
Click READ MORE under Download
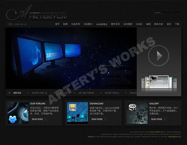(x=98, y=119)
